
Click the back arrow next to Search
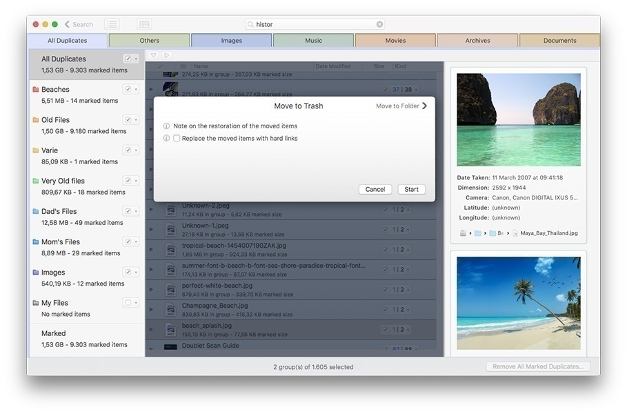pos(66,24)
